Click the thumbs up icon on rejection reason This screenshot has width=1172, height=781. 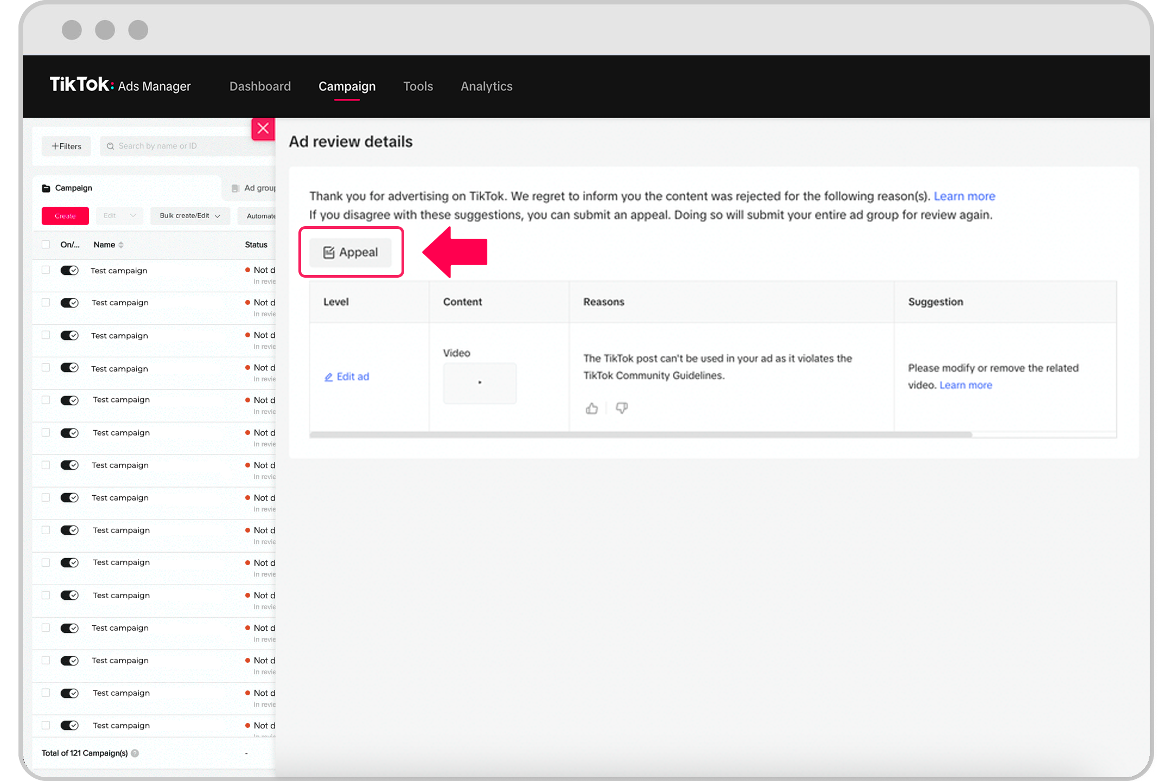click(591, 408)
